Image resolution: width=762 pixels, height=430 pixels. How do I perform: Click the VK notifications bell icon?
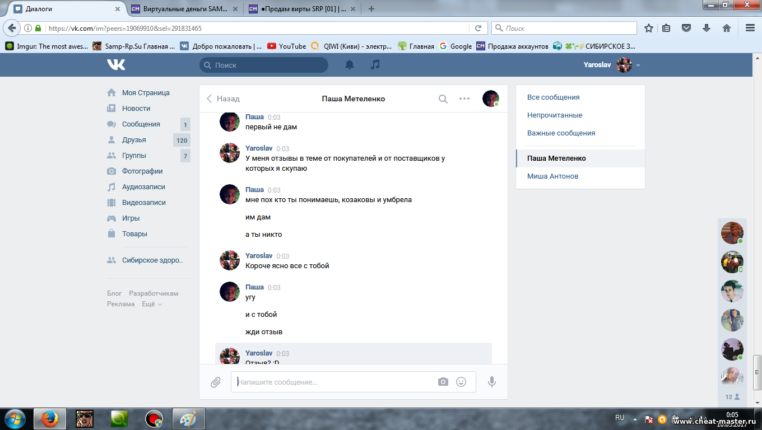coord(350,65)
